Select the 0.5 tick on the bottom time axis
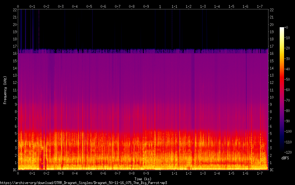The height and width of the screenshot is (185, 295). point(89,173)
